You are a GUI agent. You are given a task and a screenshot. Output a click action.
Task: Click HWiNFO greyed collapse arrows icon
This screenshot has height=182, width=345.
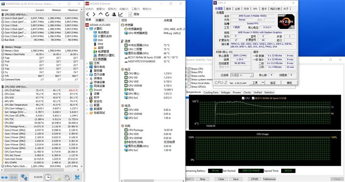tap(13, 177)
